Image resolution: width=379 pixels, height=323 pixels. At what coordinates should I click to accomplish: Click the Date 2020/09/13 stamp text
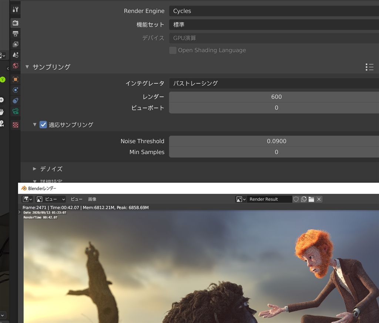(45, 213)
